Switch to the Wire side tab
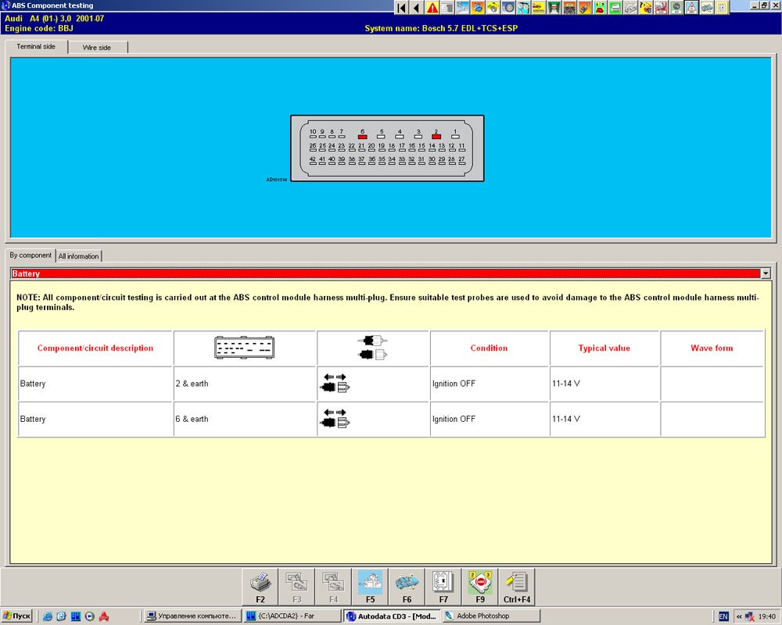This screenshot has height=625, width=782. click(97, 48)
